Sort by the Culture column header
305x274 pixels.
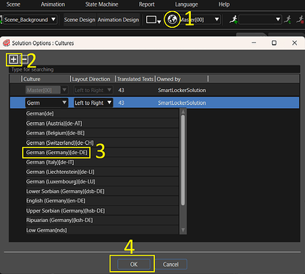click(32, 79)
